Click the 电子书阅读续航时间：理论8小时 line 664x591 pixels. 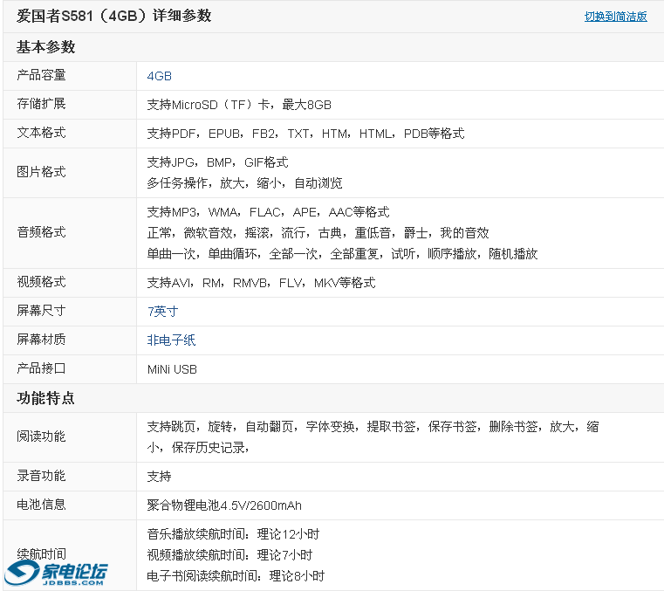pos(236,576)
